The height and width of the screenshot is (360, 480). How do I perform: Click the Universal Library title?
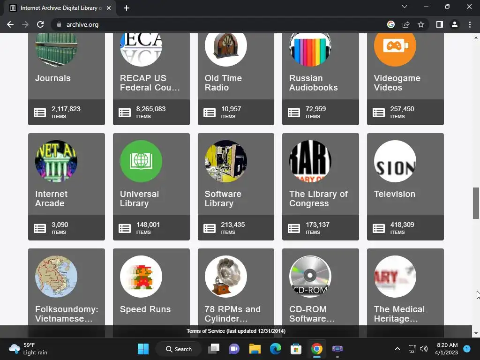139,198
